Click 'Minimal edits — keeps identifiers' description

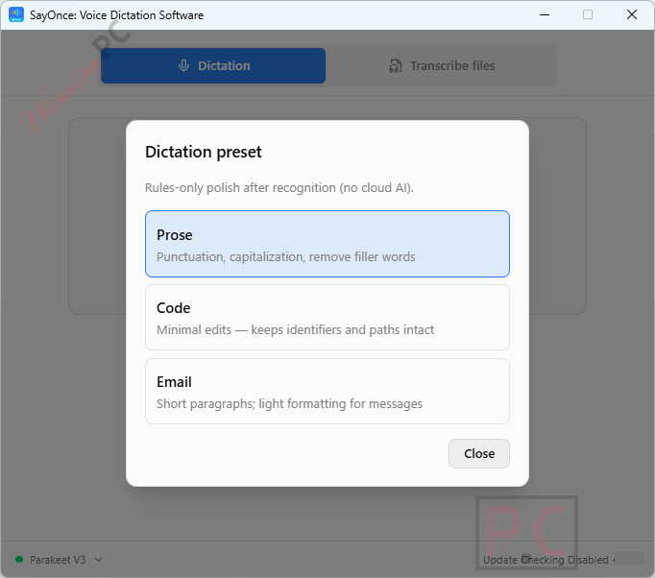(x=296, y=330)
